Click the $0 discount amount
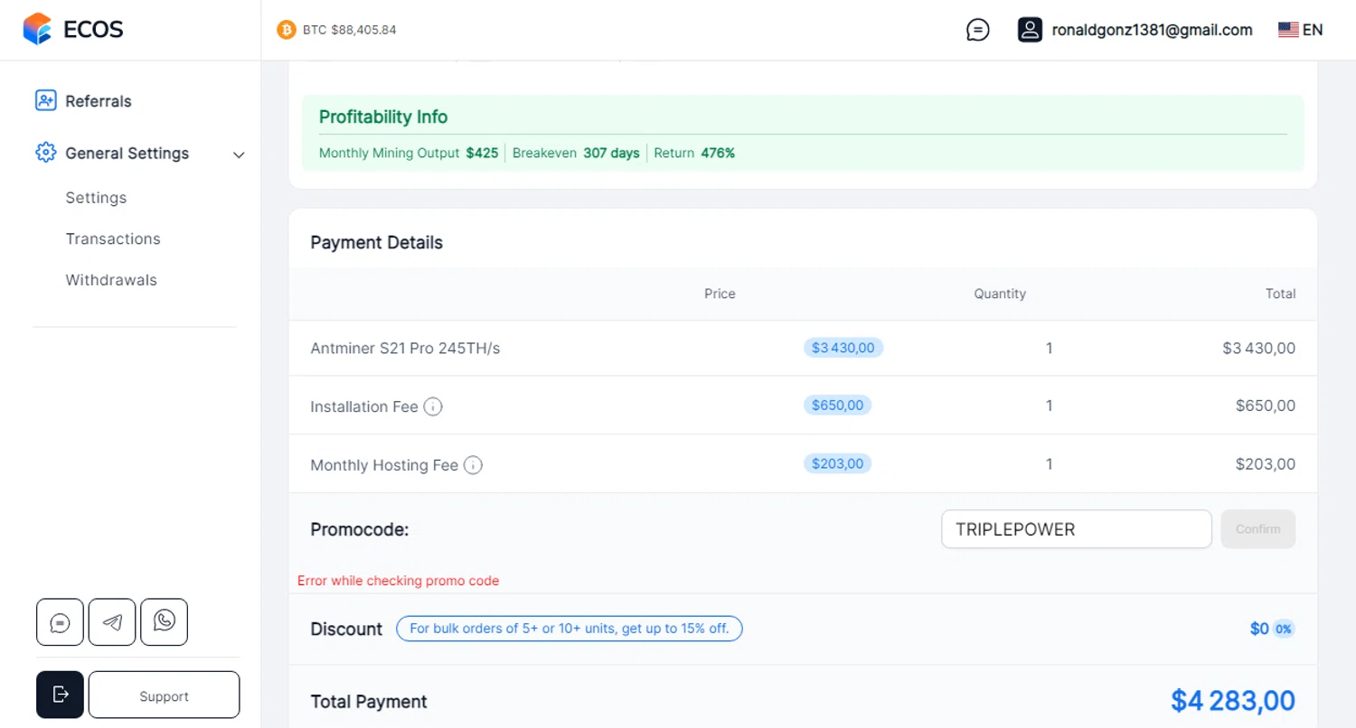 click(1259, 629)
